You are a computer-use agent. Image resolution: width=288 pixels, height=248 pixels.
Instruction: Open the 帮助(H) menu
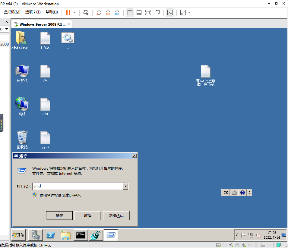point(52,12)
